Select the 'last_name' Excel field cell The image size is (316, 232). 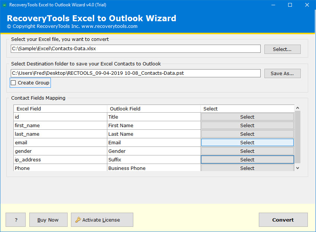click(60, 134)
